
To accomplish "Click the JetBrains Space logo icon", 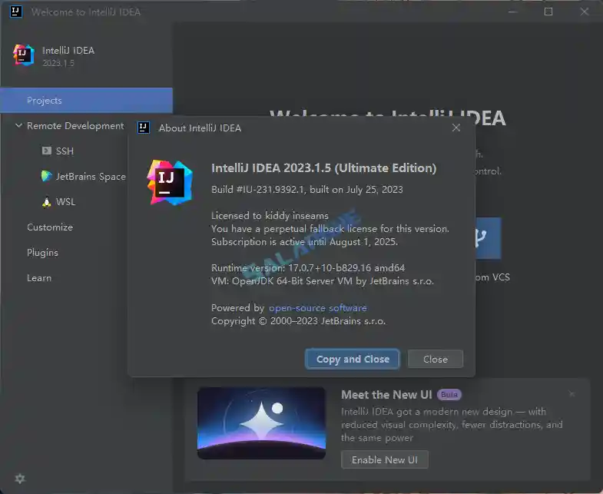I will (x=47, y=176).
